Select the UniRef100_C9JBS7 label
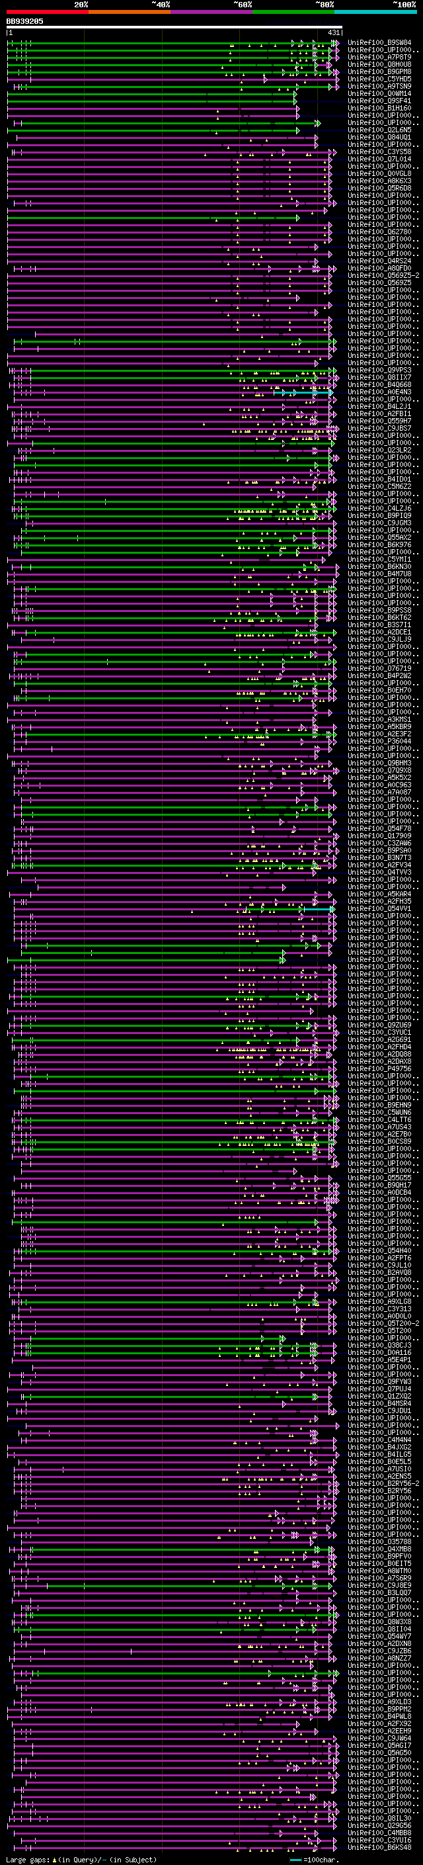This screenshot has width=423, height=1865. 379,429
